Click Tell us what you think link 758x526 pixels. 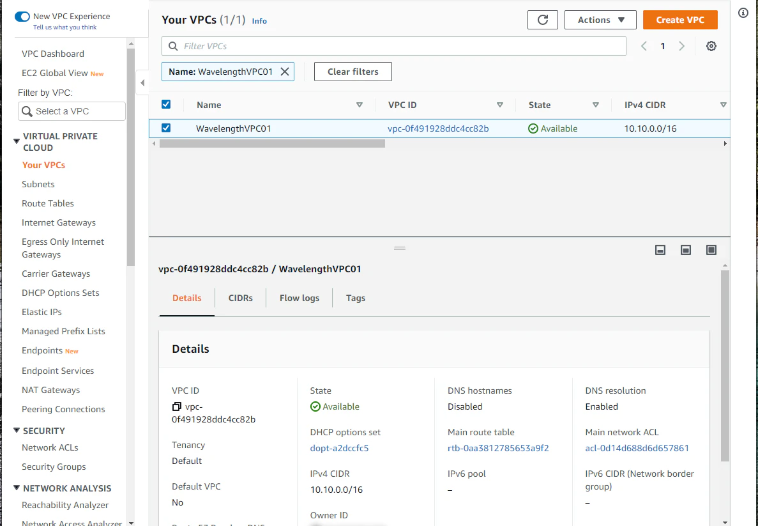coord(64,27)
